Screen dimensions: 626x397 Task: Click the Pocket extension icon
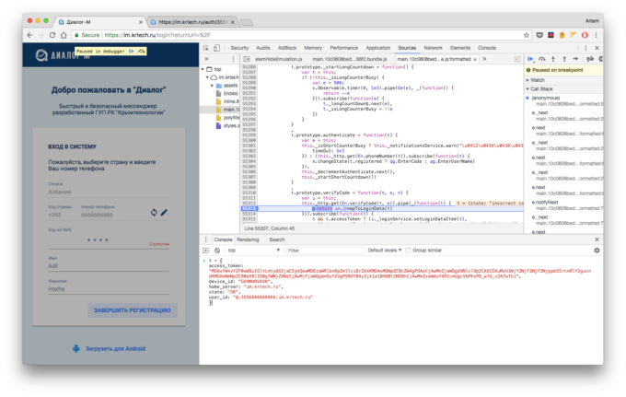(x=539, y=35)
